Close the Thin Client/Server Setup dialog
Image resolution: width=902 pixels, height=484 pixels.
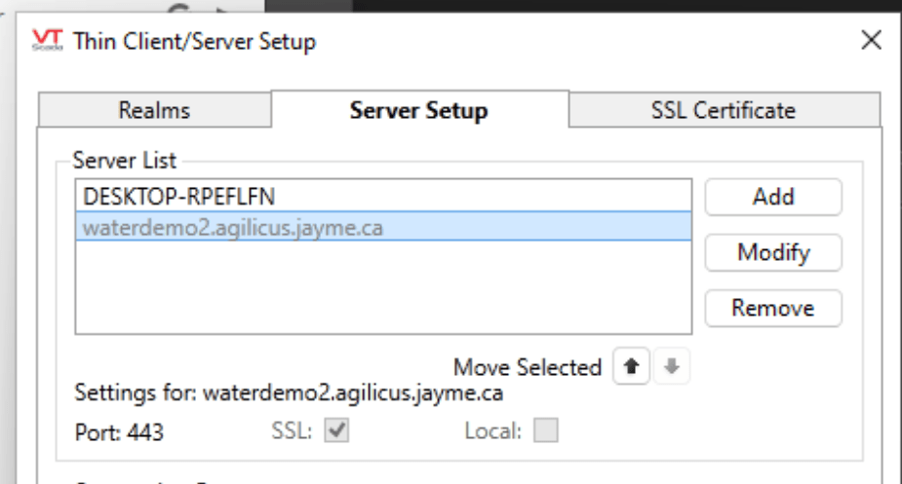click(871, 41)
